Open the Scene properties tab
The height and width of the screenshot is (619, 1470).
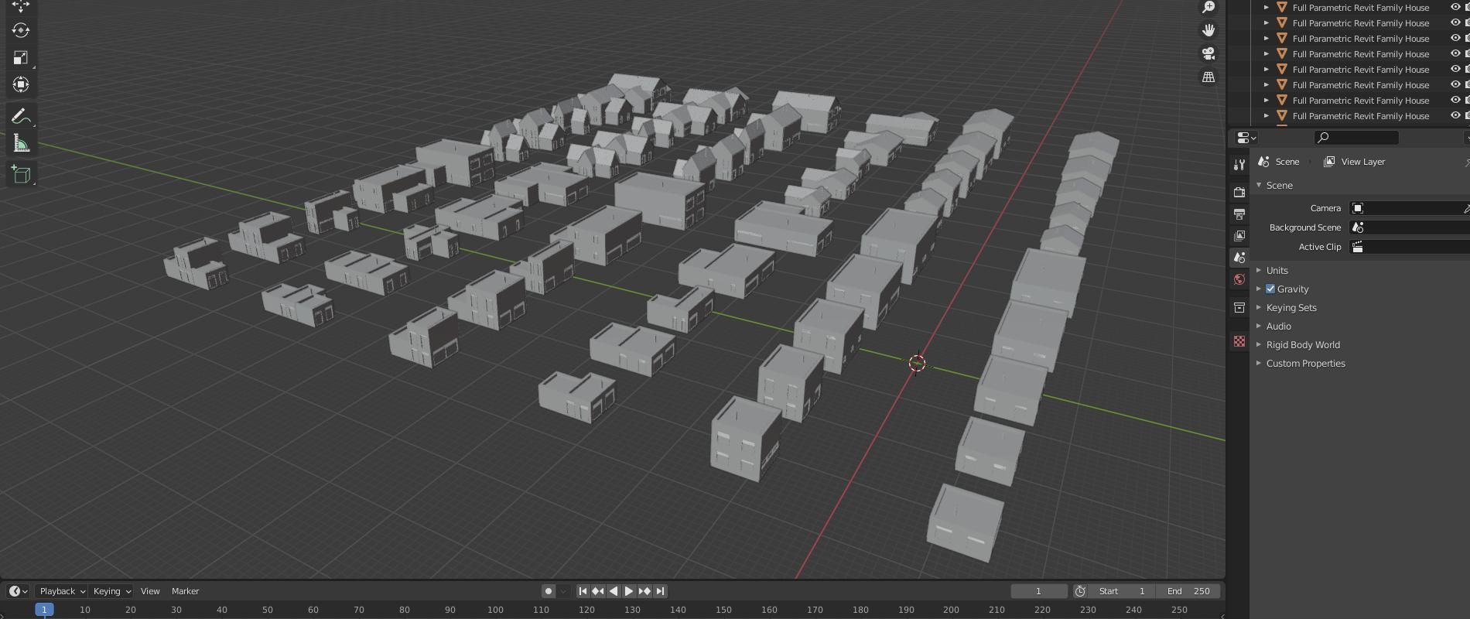pyautogui.click(x=1239, y=257)
